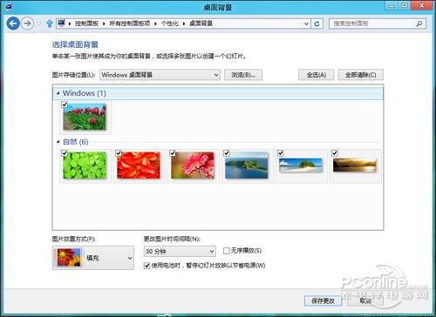
Task: Open arrow after 个性化 in breadcrumb
Action: click(x=184, y=24)
